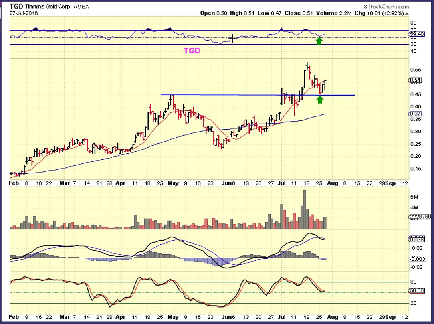
Task: Click the 10 level on the RSI scale
Action: (413, 51)
